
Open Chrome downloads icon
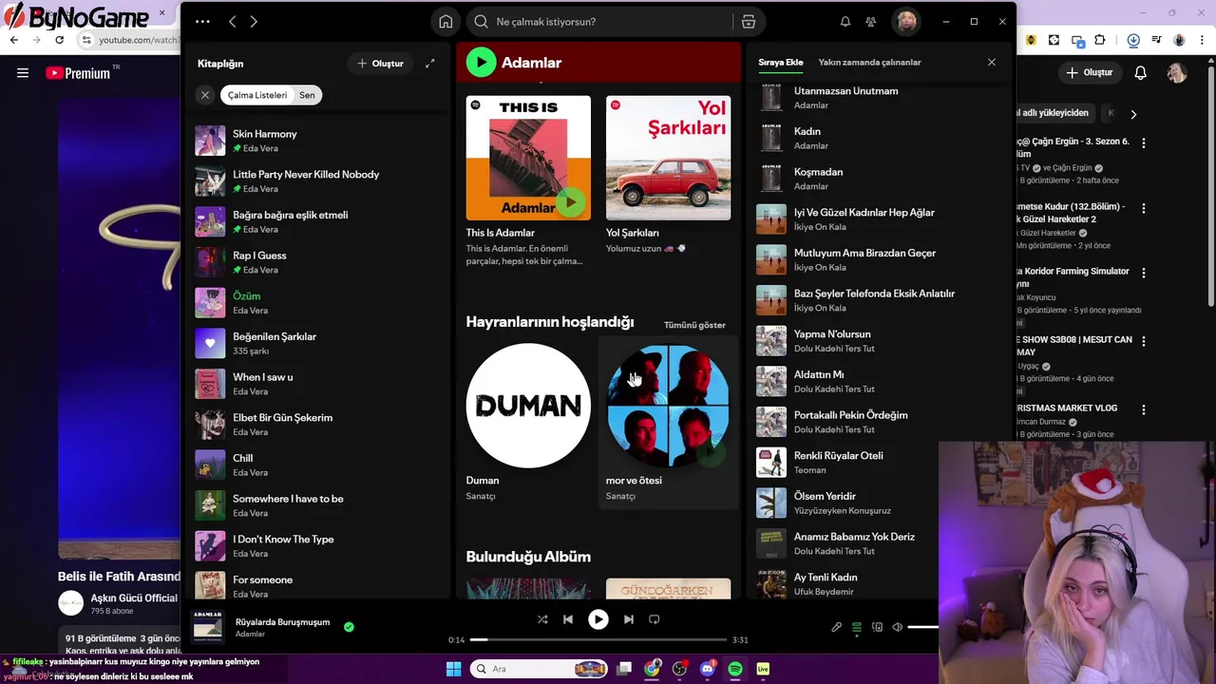point(1133,40)
